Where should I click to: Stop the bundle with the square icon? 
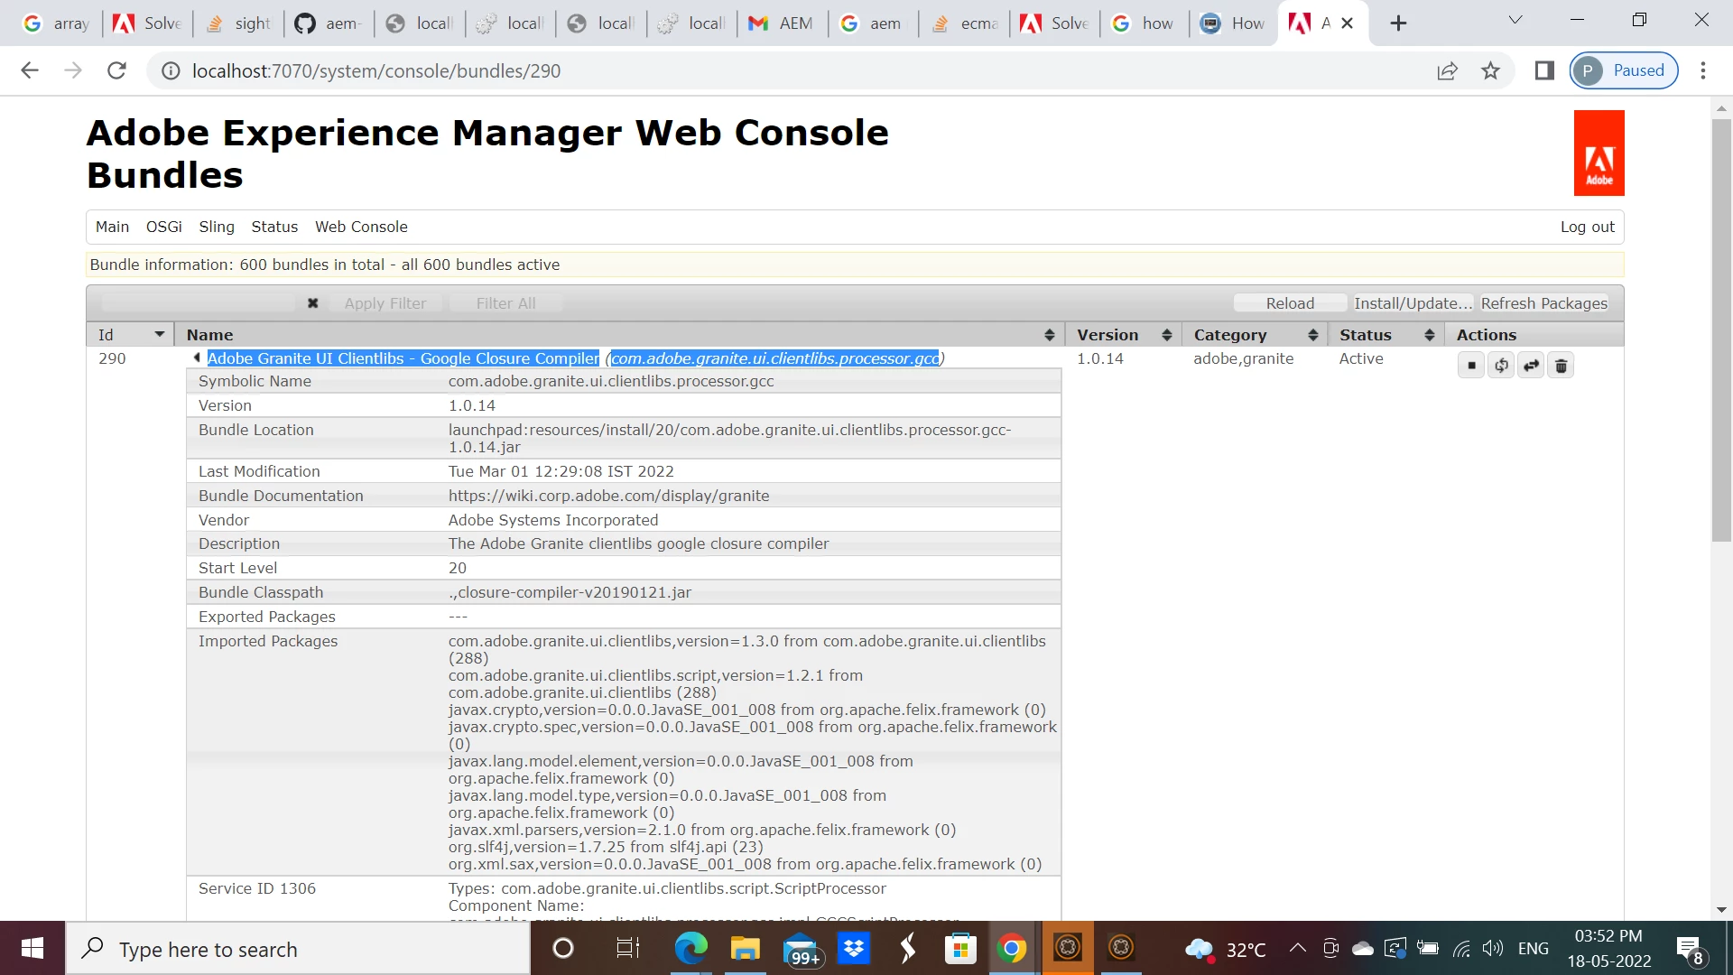[x=1471, y=366]
